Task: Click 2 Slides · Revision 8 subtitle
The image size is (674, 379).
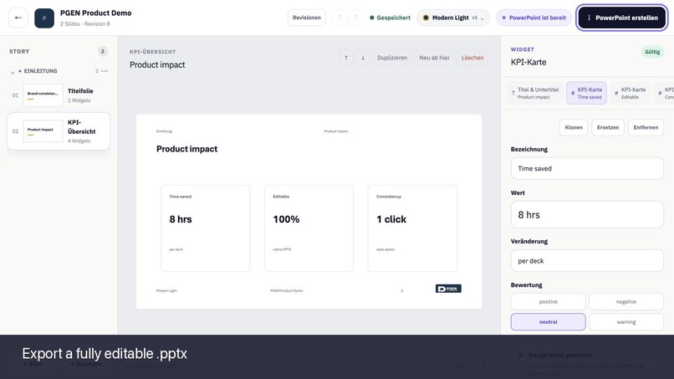Action: [85, 24]
